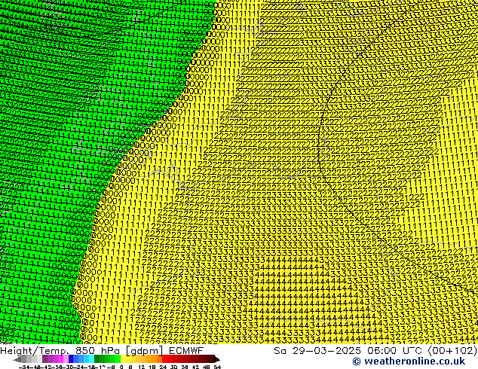The image size is (478, 369).
Task: Click the Height/Temp. 850 hPa [gdpm] ECMWF title
Action: [x=102, y=350]
